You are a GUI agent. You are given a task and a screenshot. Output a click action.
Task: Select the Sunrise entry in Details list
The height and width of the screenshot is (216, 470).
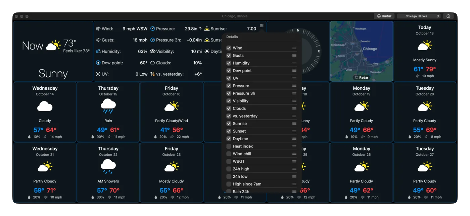pyautogui.click(x=262, y=124)
